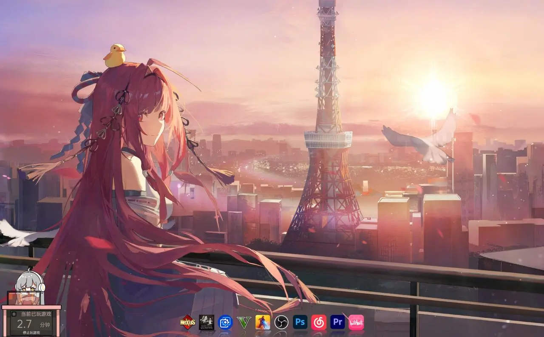Click the small icon beside 当前已玩游戏
The width and height of the screenshot is (544, 337).
coord(14,314)
